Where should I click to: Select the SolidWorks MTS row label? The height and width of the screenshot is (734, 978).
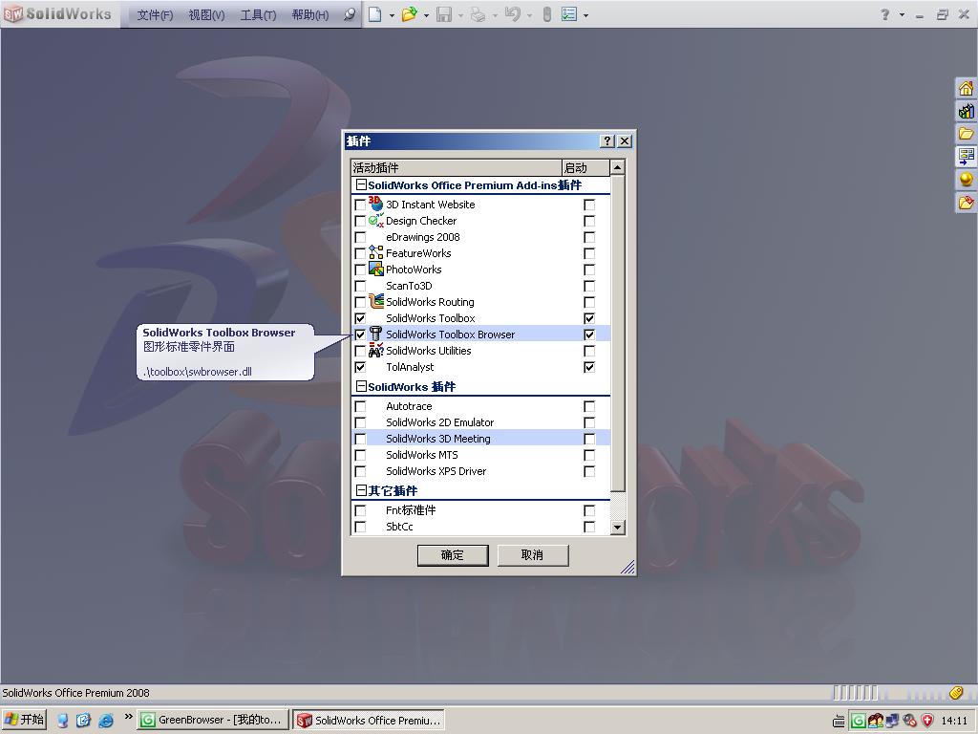421,455
